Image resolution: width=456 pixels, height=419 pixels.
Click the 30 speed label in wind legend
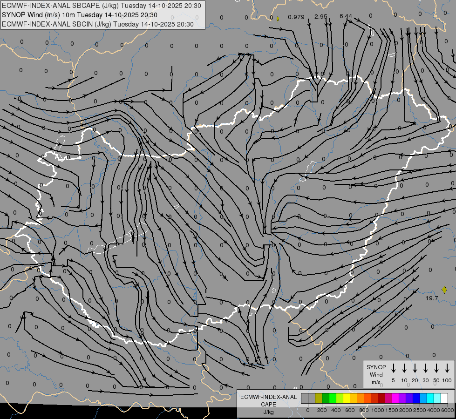click(425, 380)
